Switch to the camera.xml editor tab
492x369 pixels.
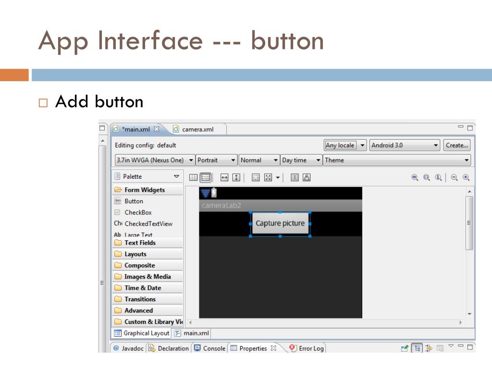(x=197, y=129)
